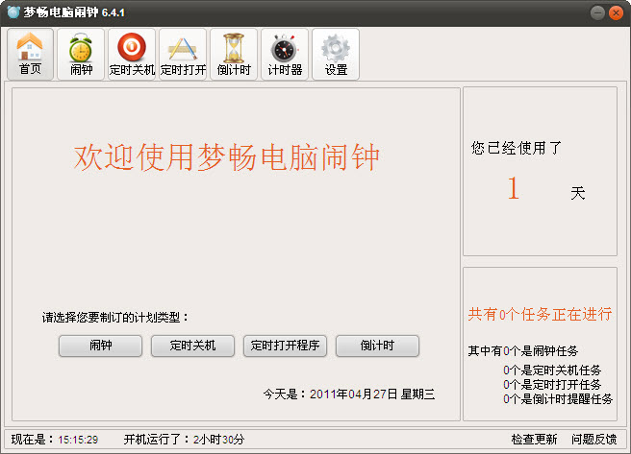631x454 pixels.
Task: Open the 问题反馈 feedback link
Action: click(593, 440)
